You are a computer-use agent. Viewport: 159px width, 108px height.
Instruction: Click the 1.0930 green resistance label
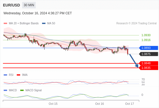tap(146, 35)
